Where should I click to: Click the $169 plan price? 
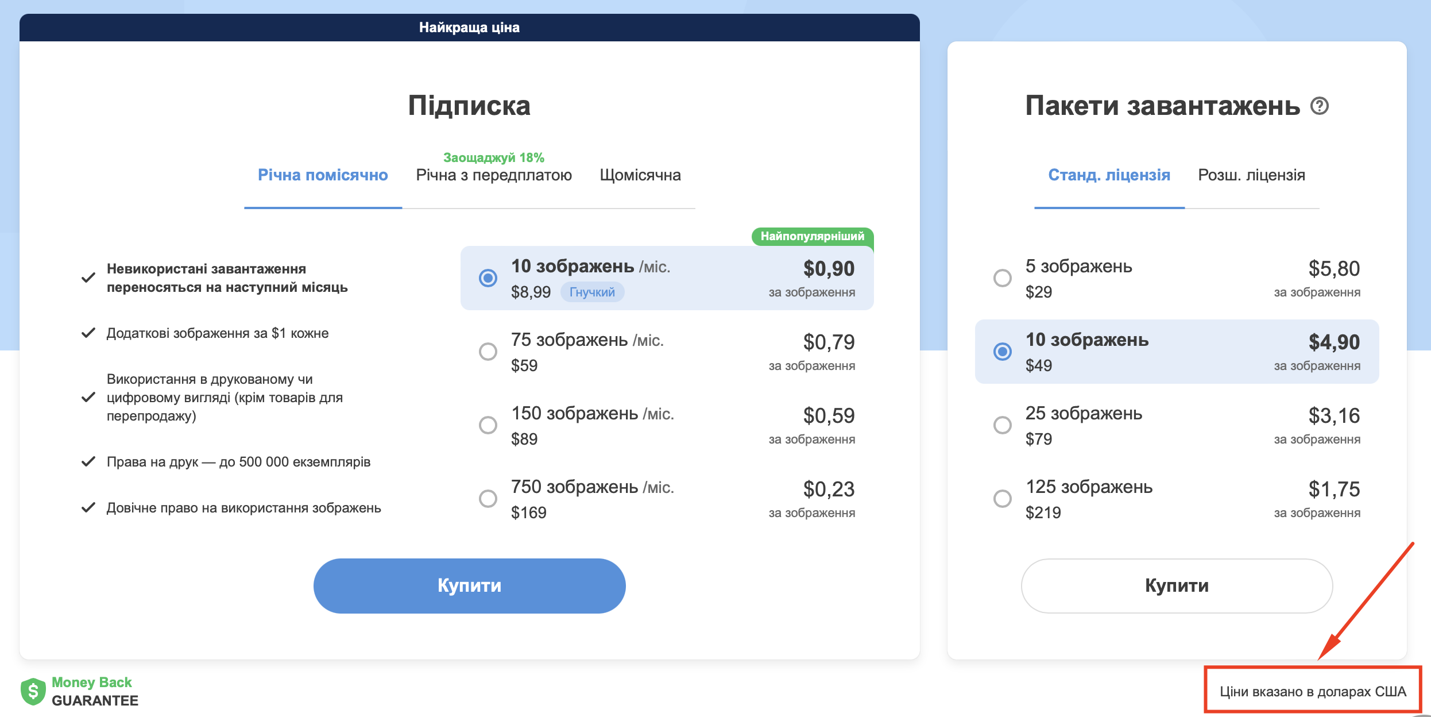tap(529, 512)
